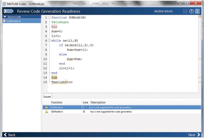Collapse the Source Code section

(x=5, y=17)
